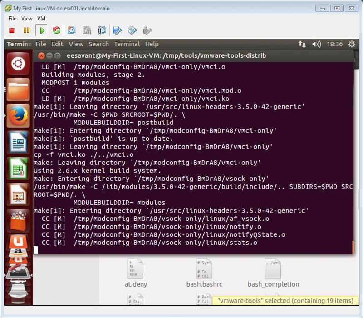This screenshot has height=318, width=363.
Task: Launch LibreOffice Writer from launcher
Action: click(x=18, y=142)
